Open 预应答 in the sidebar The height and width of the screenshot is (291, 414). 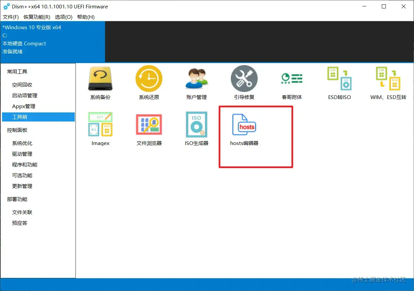(38, 223)
